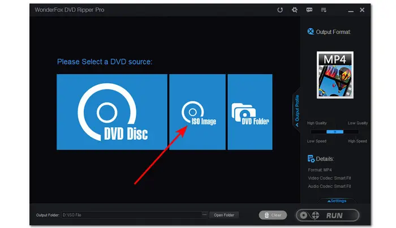Click the 'Video Codec: Smart Fit' text

click(x=329, y=178)
